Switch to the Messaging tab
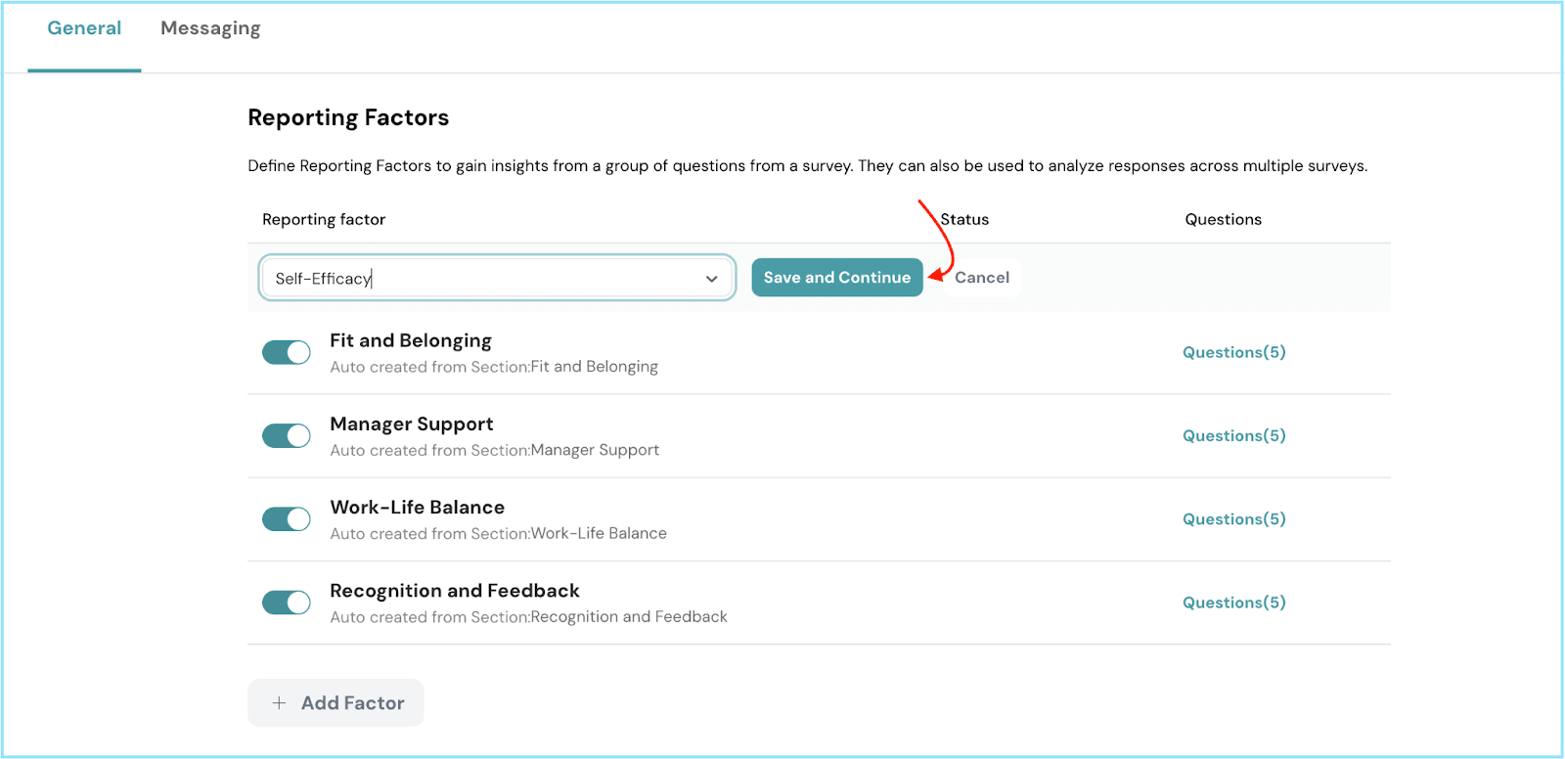Viewport: 1565px width, 759px height. 210,28
